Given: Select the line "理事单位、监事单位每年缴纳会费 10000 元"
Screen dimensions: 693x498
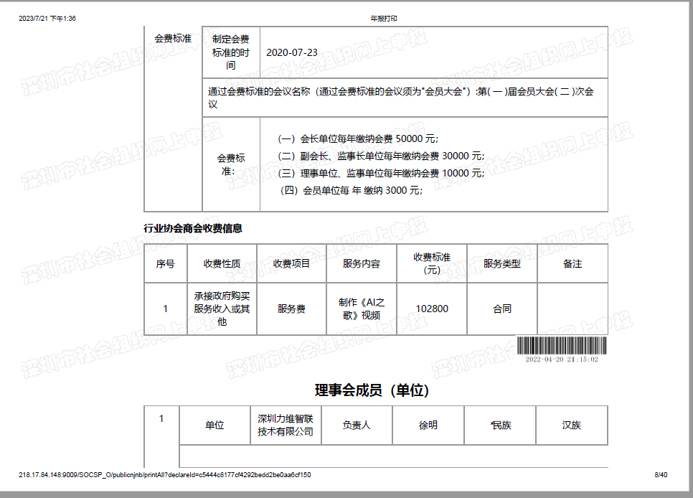Looking at the screenshot, I should 381,174.
